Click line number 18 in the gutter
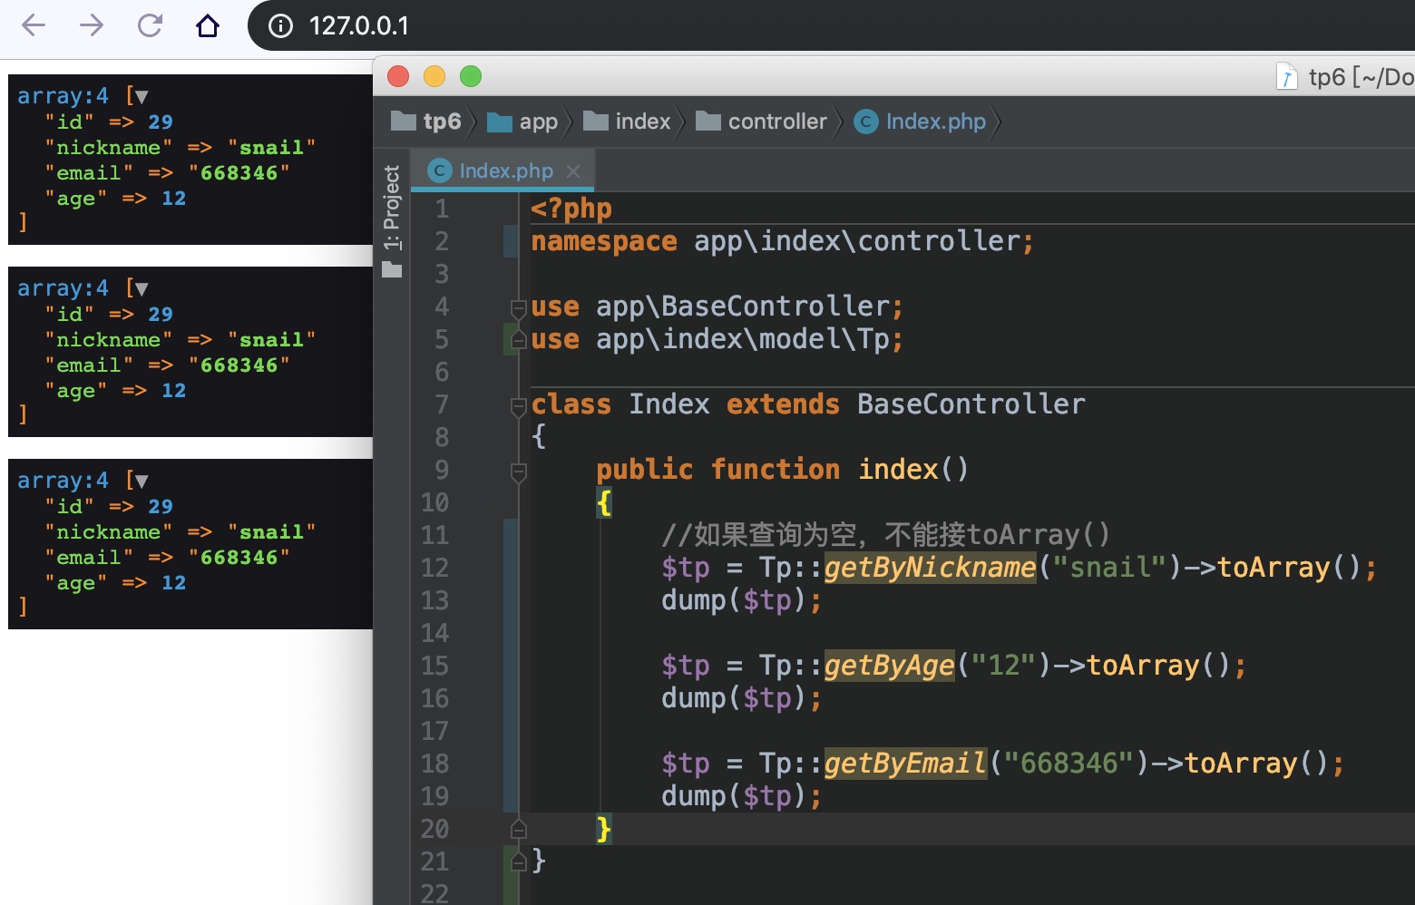This screenshot has width=1415, height=905. pyautogui.click(x=434, y=764)
